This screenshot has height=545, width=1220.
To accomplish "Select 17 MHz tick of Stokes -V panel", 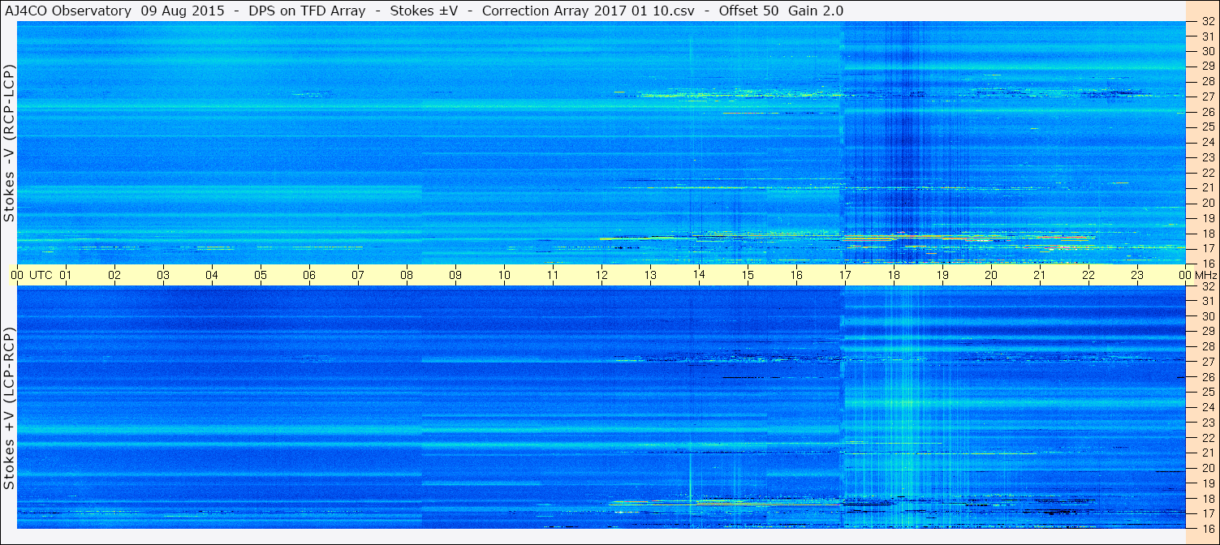I will (1207, 248).
